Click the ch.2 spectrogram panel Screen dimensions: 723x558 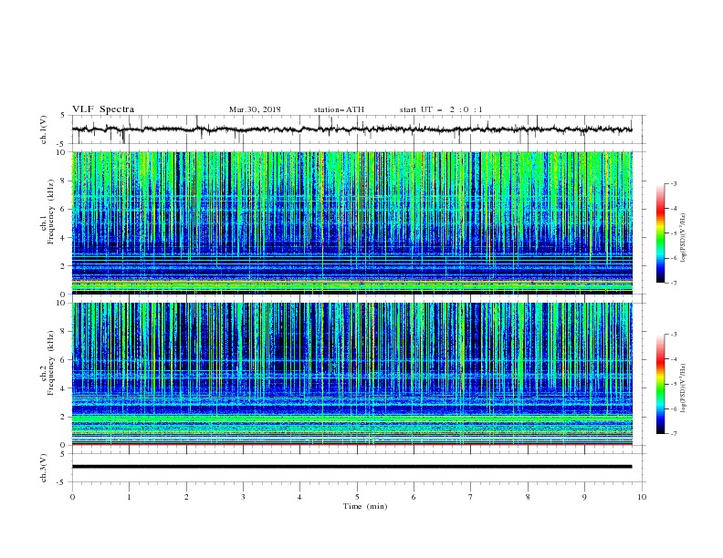coord(352,374)
